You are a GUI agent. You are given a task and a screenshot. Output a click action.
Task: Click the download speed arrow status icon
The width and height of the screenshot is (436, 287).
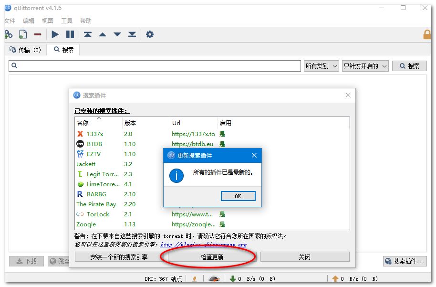coord(232,279)
